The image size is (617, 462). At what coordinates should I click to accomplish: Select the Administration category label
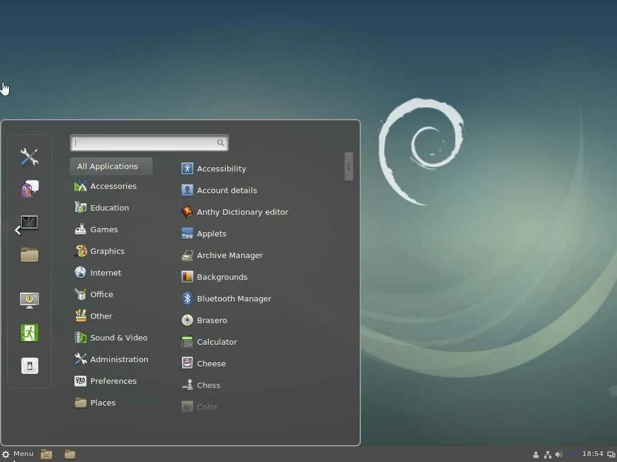click(x=119, y=359)
